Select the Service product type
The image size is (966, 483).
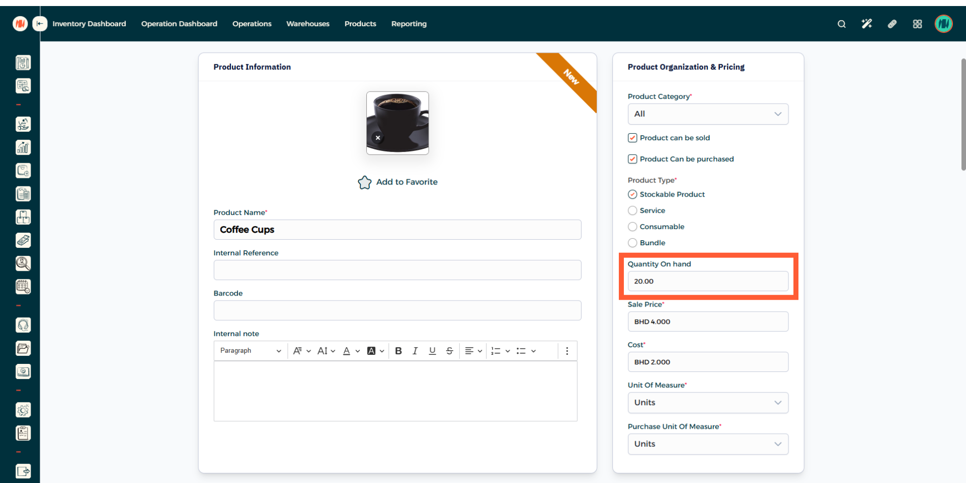632,211
